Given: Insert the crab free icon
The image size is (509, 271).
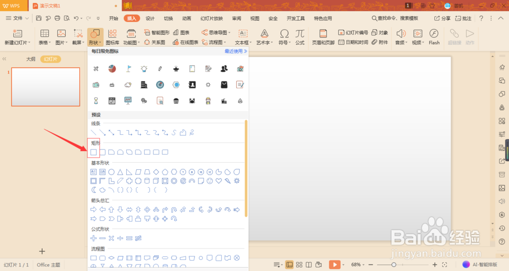Looking at the screenshot, I should point(192,101).
